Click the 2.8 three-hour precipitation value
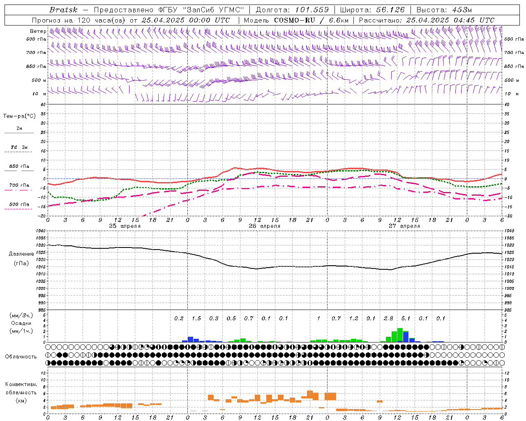 click(388, 319)
